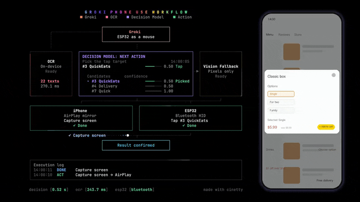Tap the Free delivery item thumbnail

[291, 175]
